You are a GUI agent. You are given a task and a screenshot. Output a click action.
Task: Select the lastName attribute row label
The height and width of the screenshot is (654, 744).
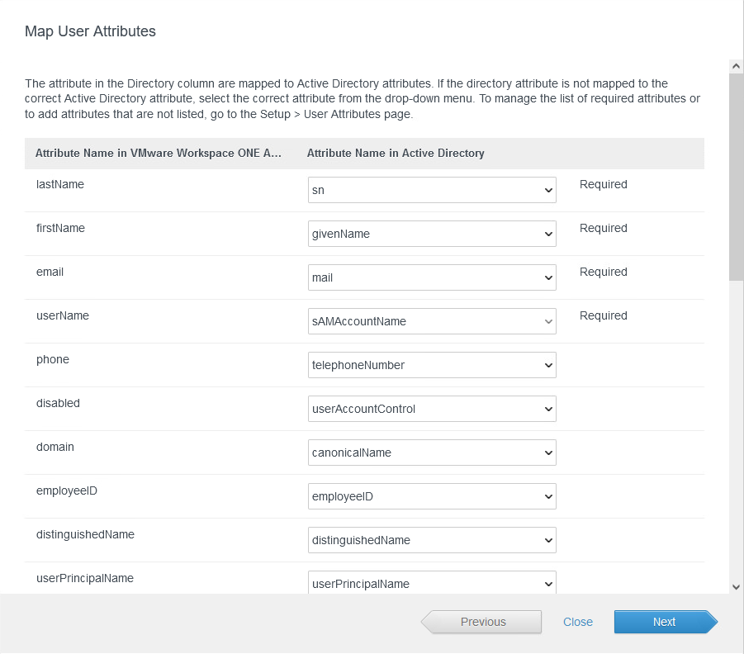tap(60, 185)
